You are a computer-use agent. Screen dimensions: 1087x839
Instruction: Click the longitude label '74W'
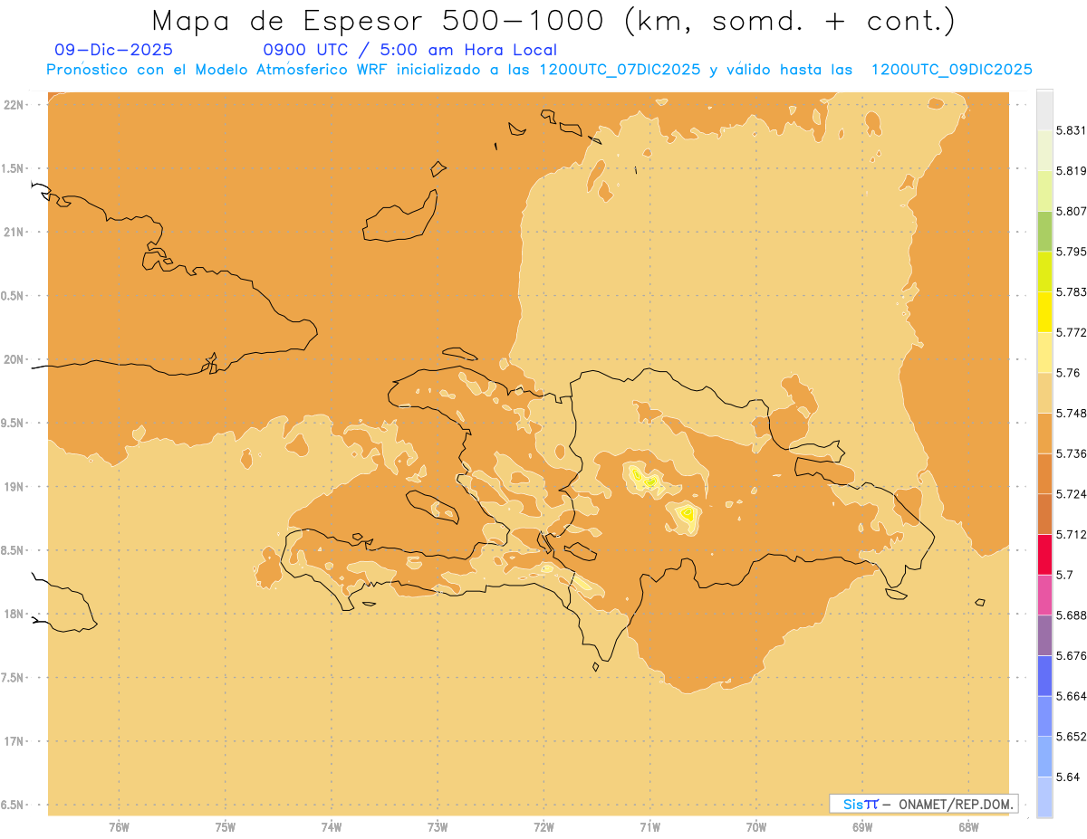[332, 826]
